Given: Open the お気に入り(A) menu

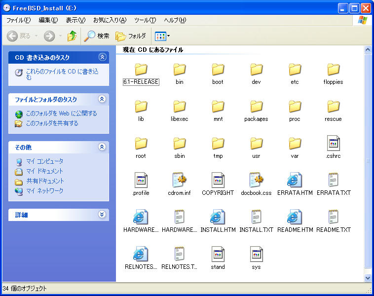Looking at the screenshot, I should pos(110,20).
